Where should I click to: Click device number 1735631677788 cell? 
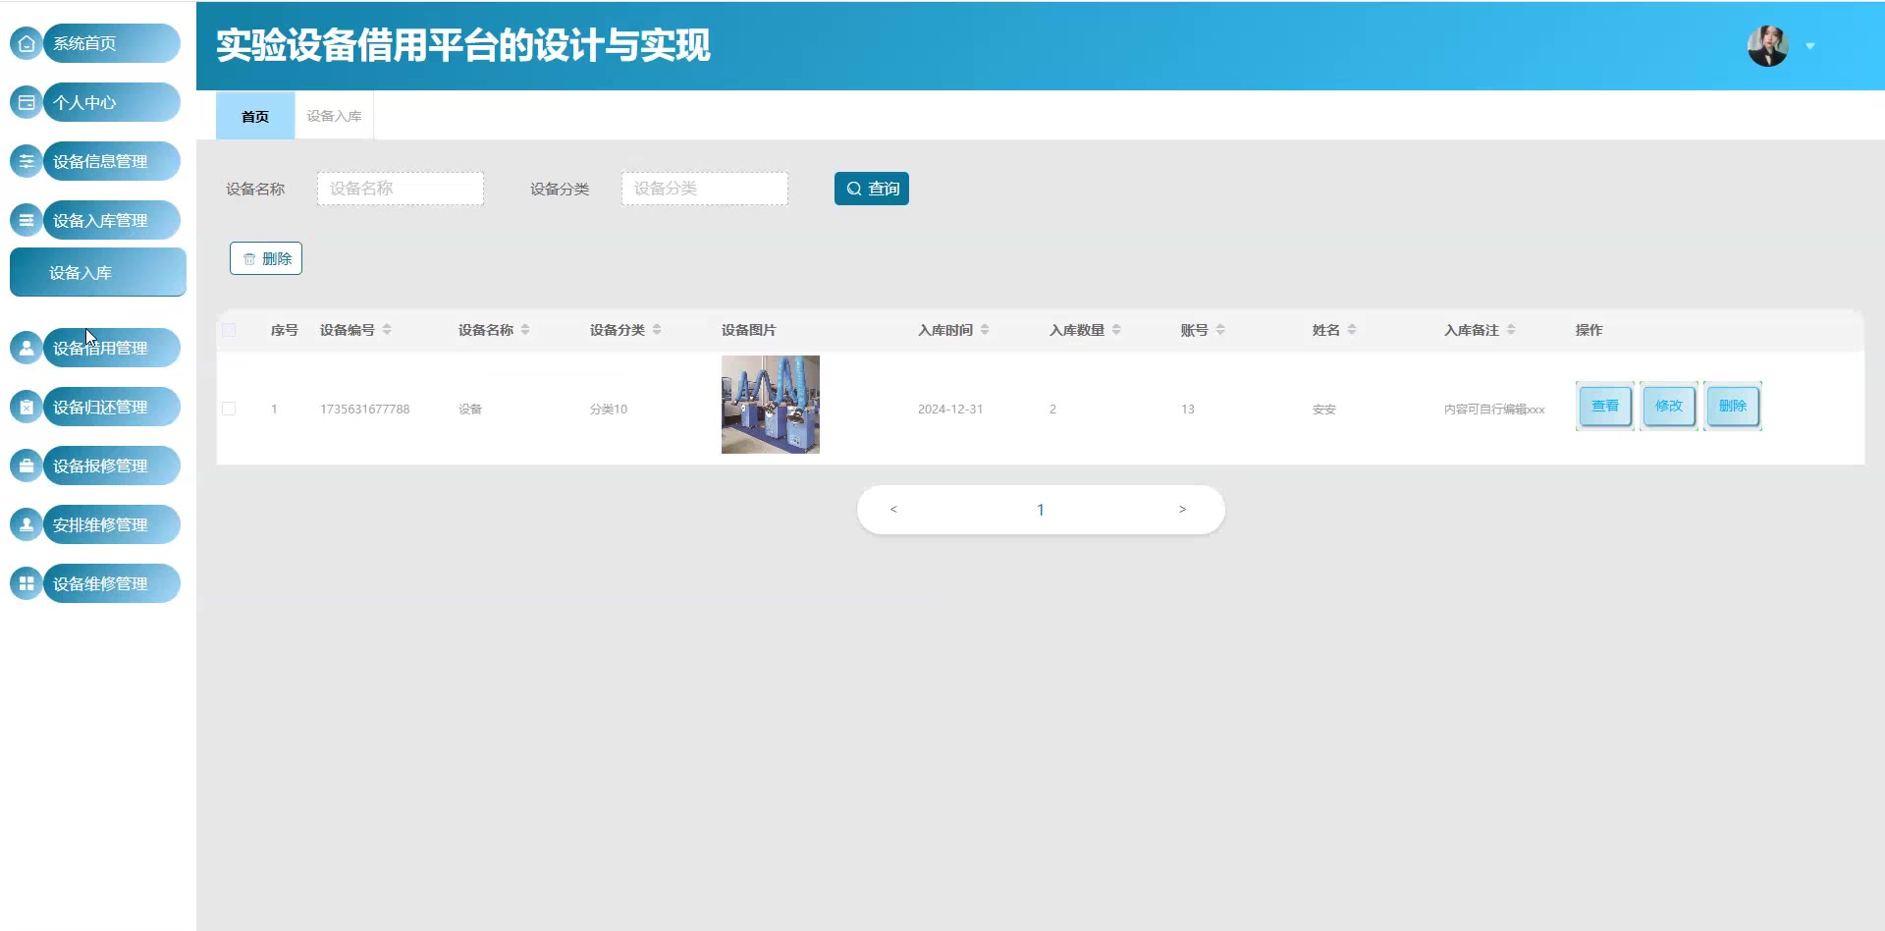[x=365, y=409]
